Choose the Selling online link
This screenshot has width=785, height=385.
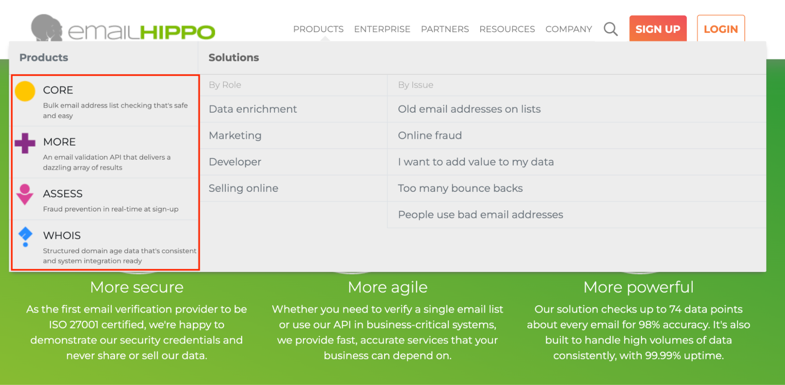(x=243, y=188)
